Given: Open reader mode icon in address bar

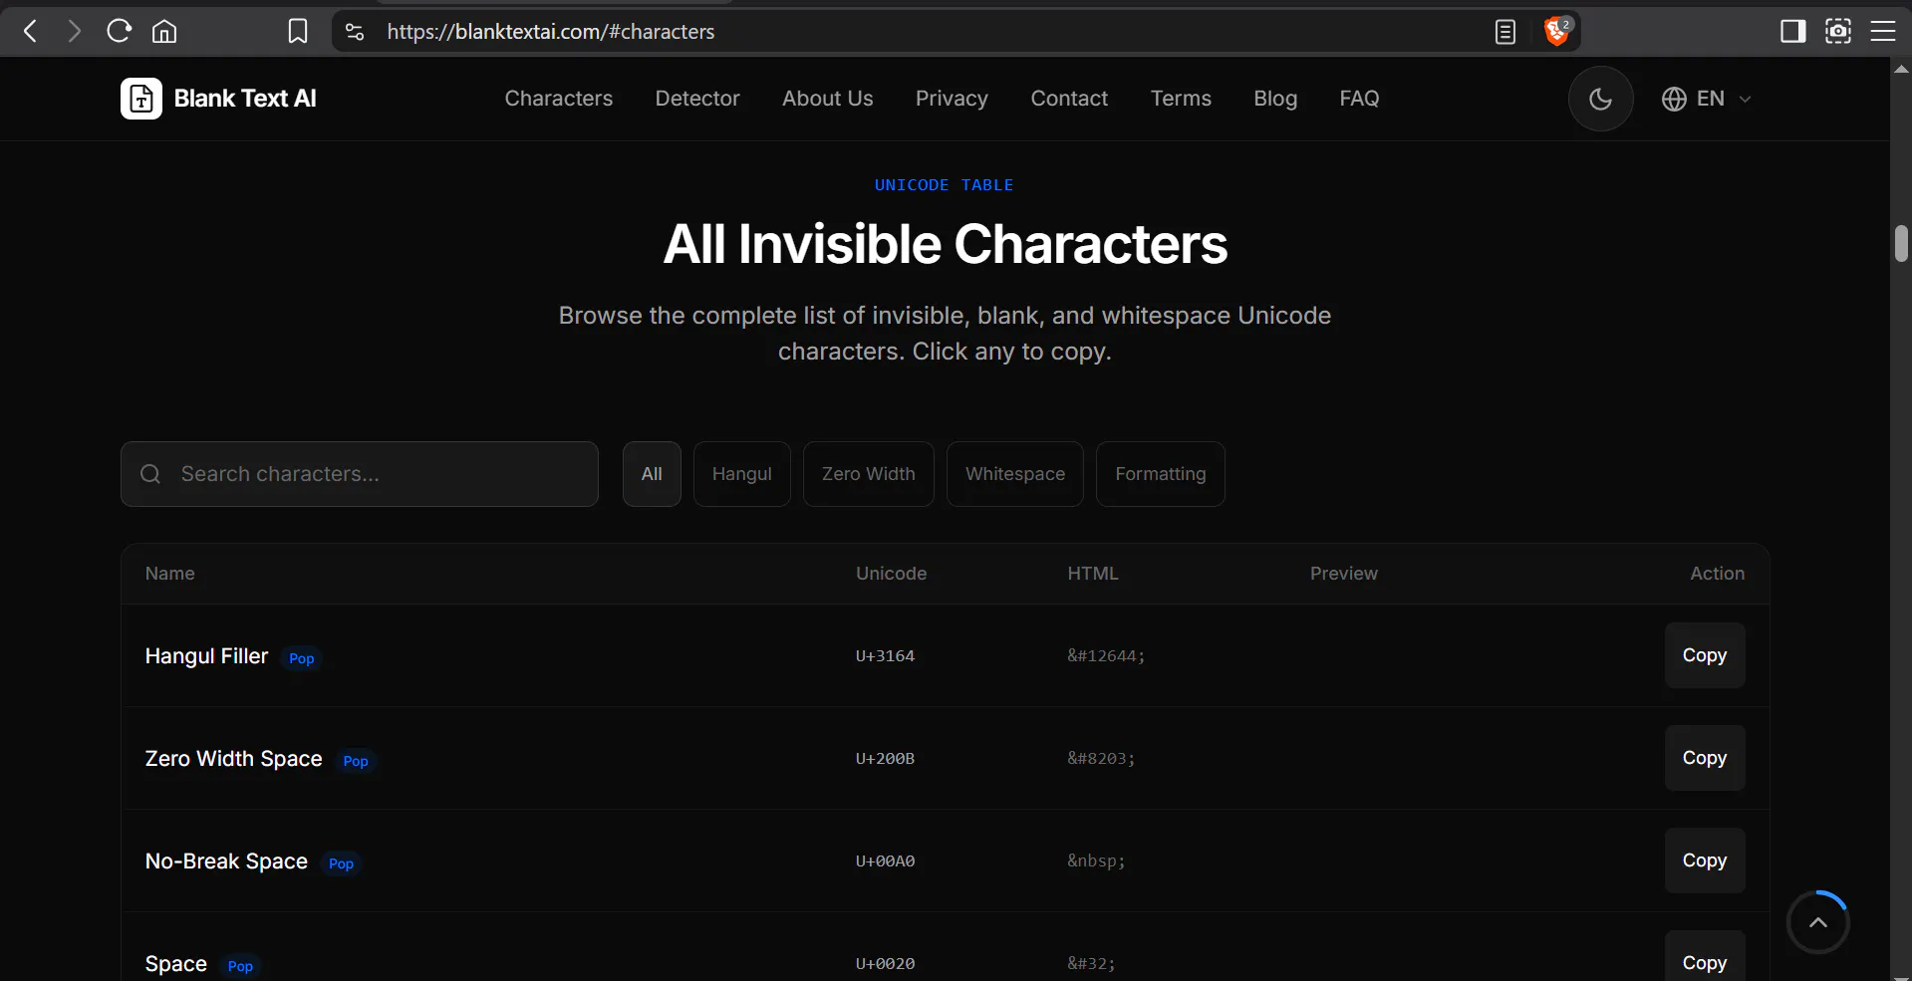Looking at the screenshot, I should coord(1504,32).
